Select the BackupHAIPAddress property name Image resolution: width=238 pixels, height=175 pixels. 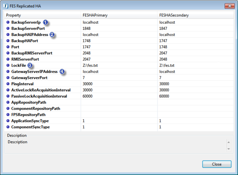coord(30,35)
